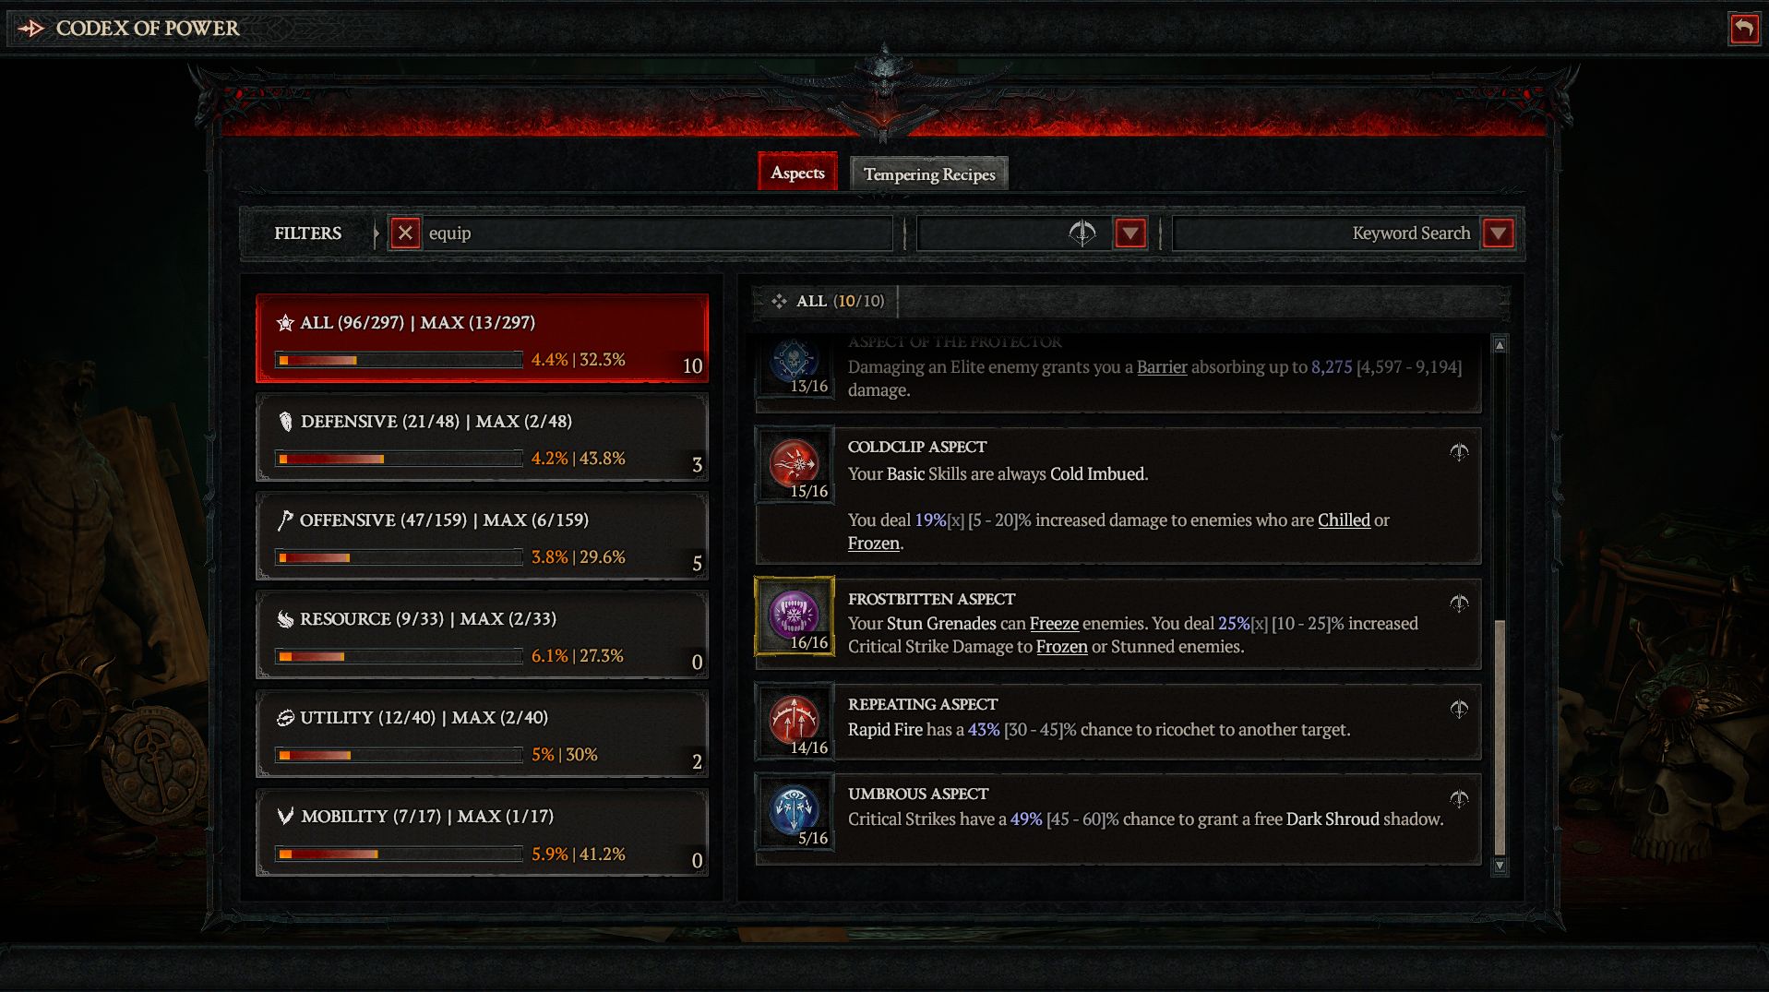Screen dimensions: 1769x992
Task: Click the Rogue class emblem in filter bar
Action: coord(1082,233)
